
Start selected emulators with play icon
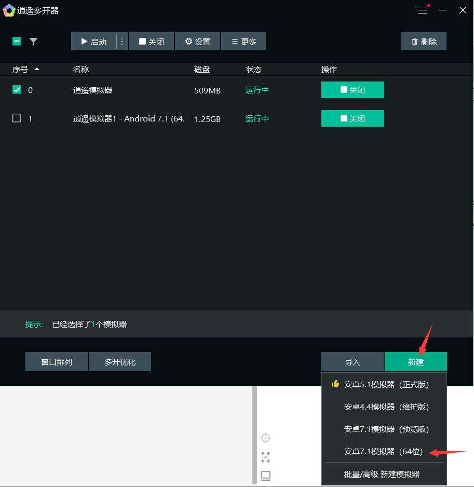(84, 41)
